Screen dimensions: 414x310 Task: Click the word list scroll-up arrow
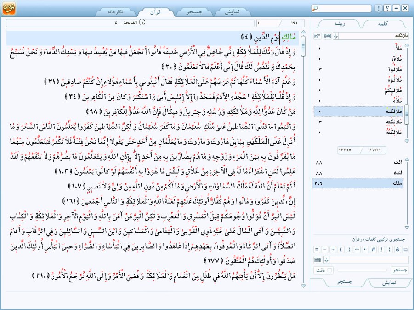pos(407,45)
